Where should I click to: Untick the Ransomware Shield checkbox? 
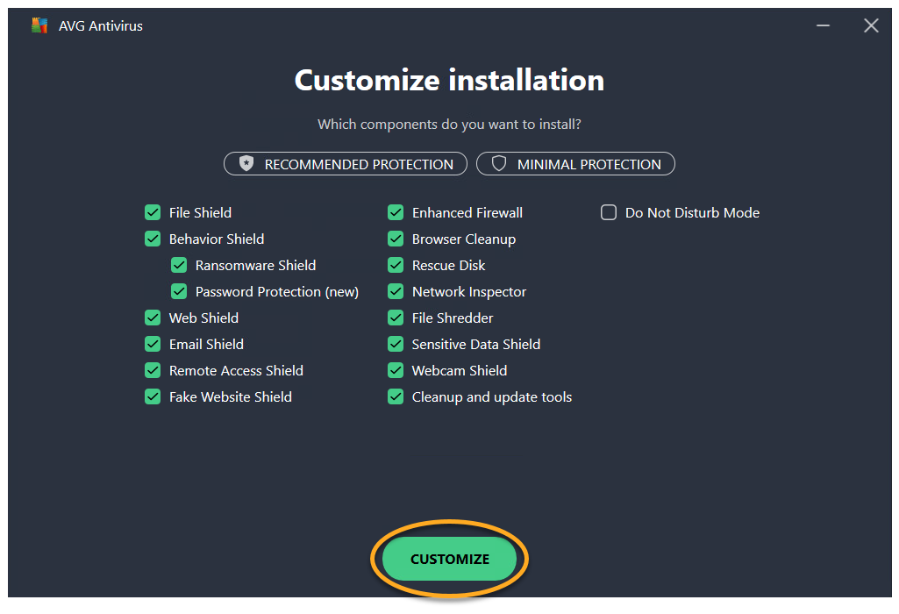coord(179,265)
